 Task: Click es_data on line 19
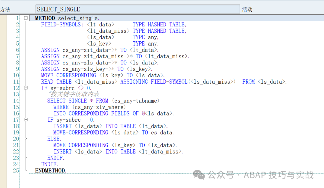pyautogui.click(x=162, y=133)
